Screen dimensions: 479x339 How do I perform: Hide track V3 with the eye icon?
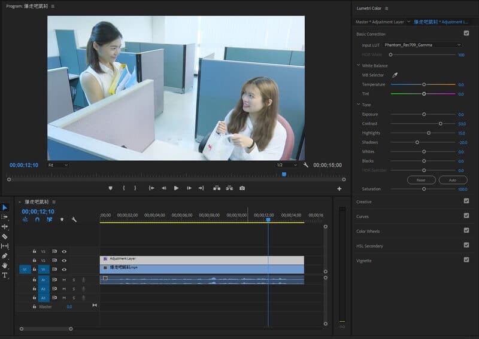click(x=63, y=252)
